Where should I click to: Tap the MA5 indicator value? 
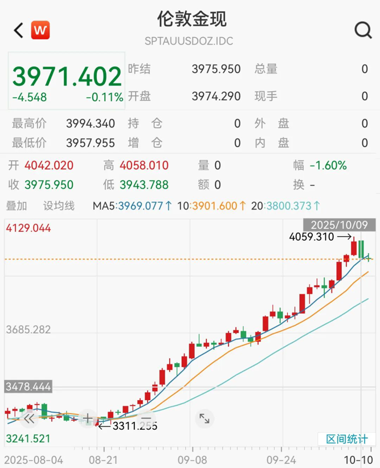[132, 206]
